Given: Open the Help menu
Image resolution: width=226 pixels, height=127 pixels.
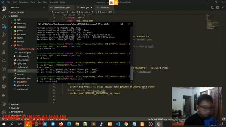Looking at the screenshot, I should pos(62,2).
